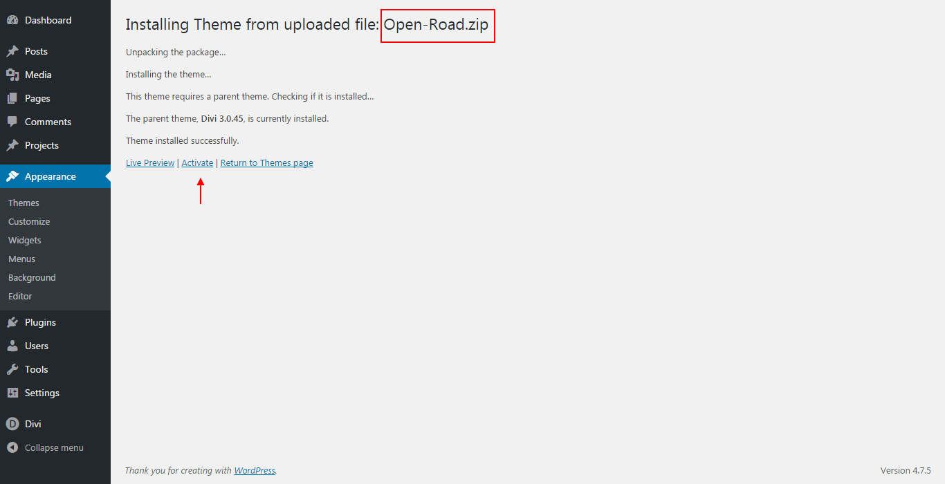Image resolution: width=945 pixels, height=484 pixels.
Task: Click the Media icon in sidebar
Action: click(12, 75)
